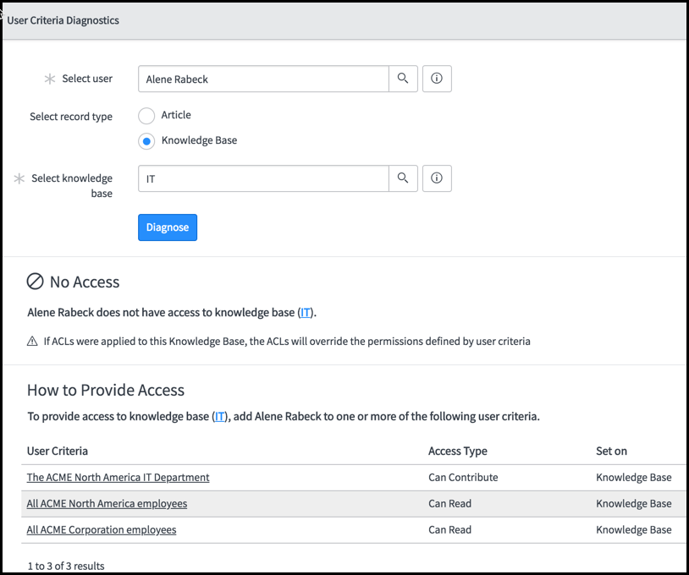Click the ACL warning triangle icon
The image size is (689, 575).
pos(32,341)
